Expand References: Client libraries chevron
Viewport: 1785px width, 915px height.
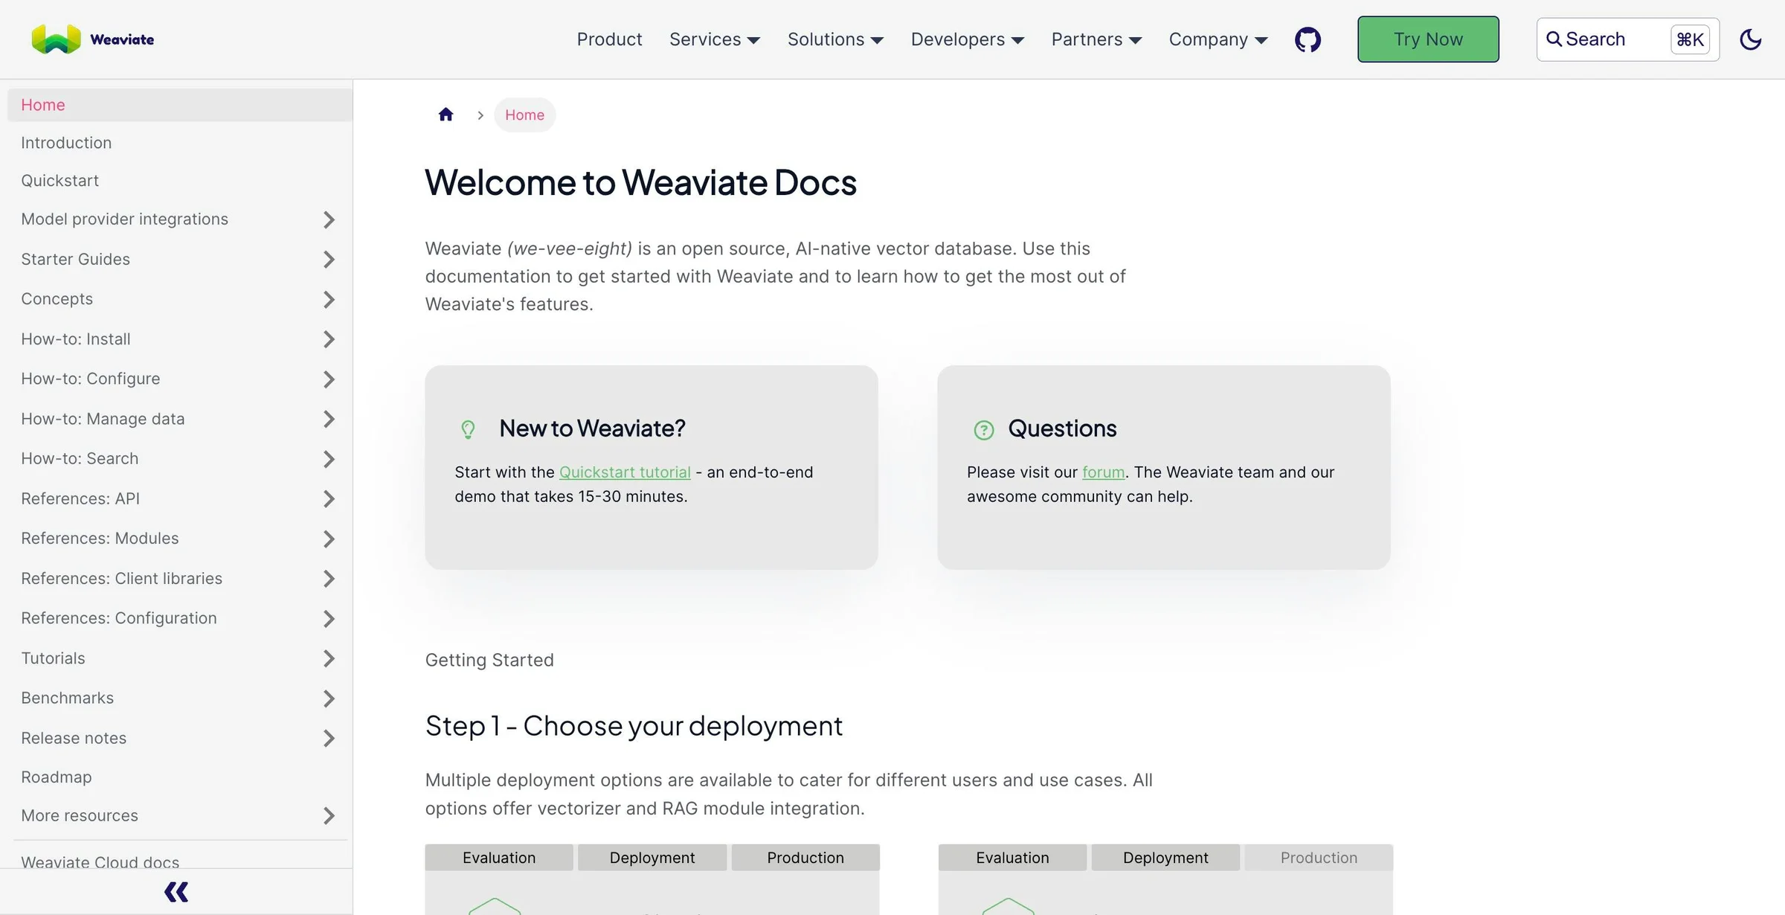click(x=329, y=579)
